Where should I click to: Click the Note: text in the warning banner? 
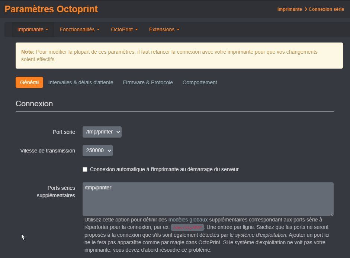pyautogui.click(x=28, y=52)
